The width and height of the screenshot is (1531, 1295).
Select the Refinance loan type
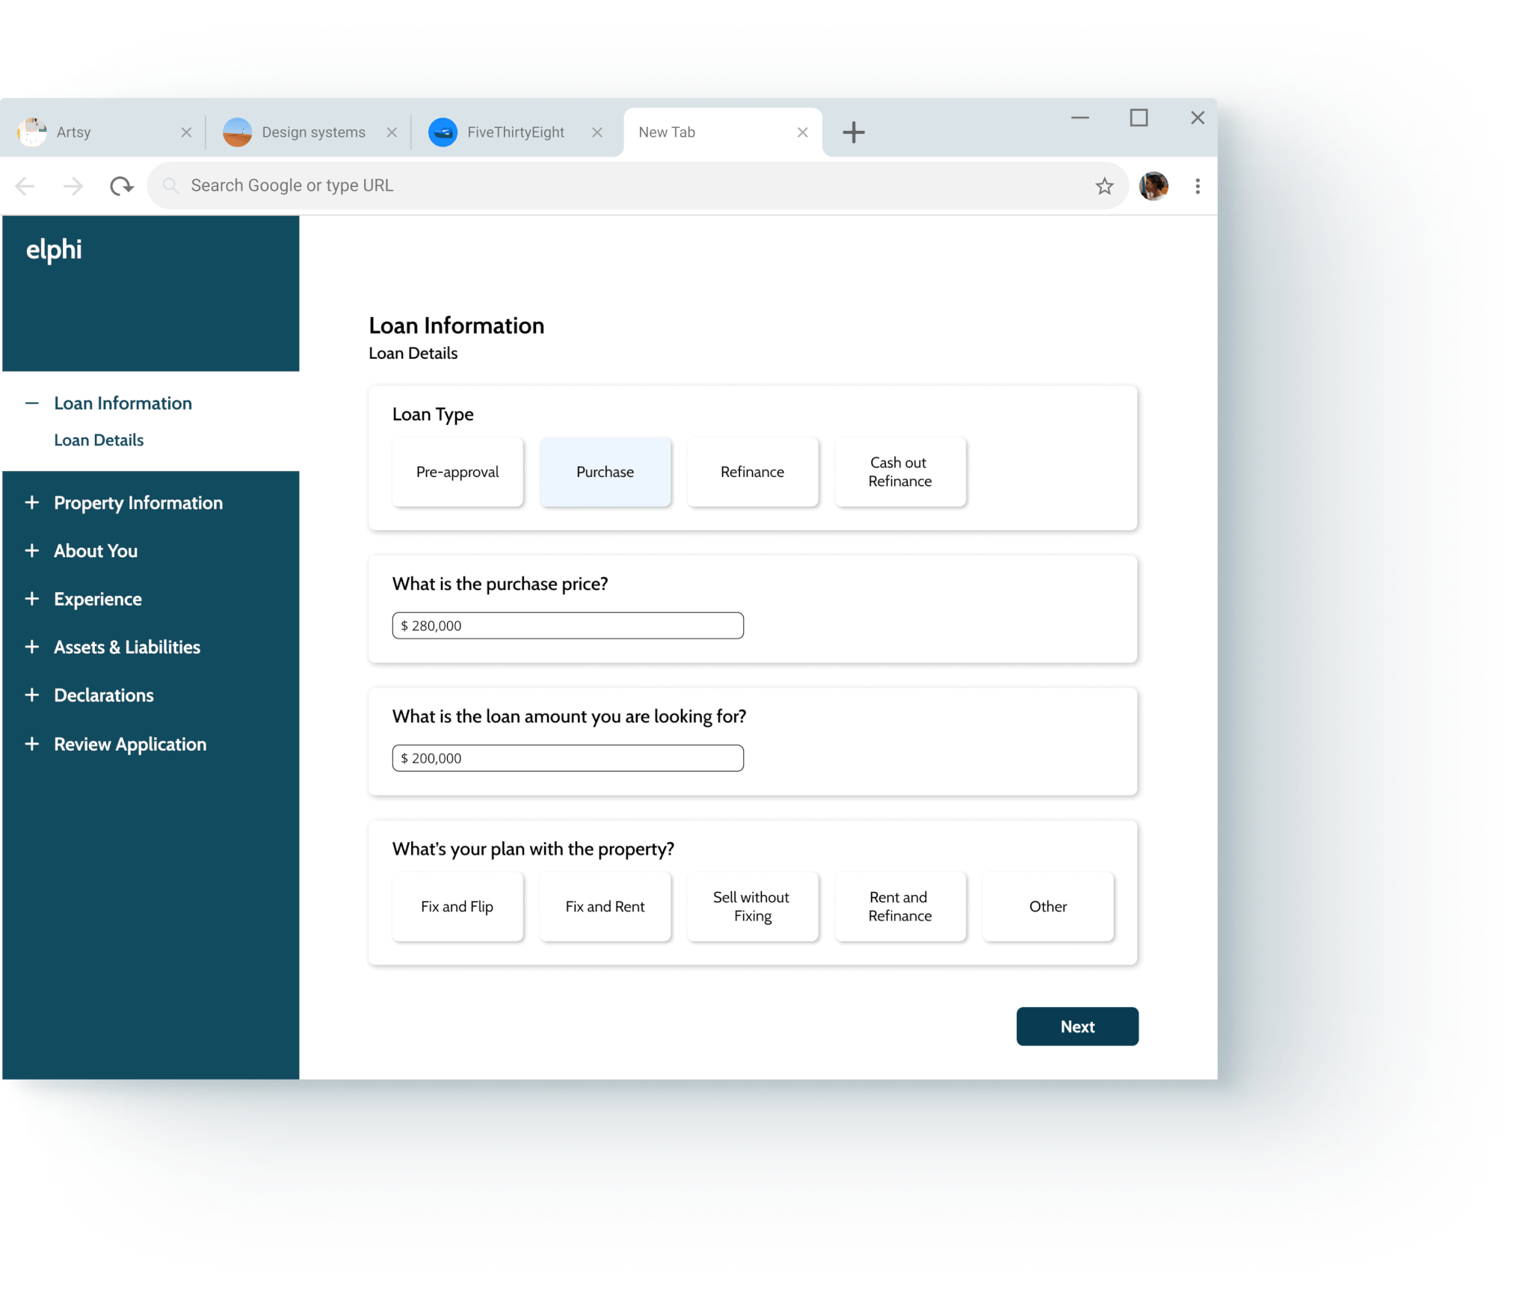(751, 472)
